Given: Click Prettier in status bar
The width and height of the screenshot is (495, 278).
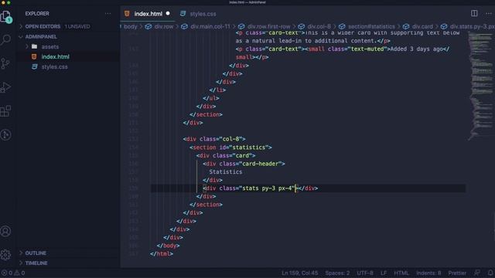Looking at the screenshot, I should tap(457, 273).
